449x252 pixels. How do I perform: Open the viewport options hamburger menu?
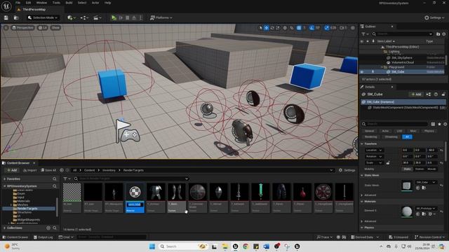tap(6, 28)
